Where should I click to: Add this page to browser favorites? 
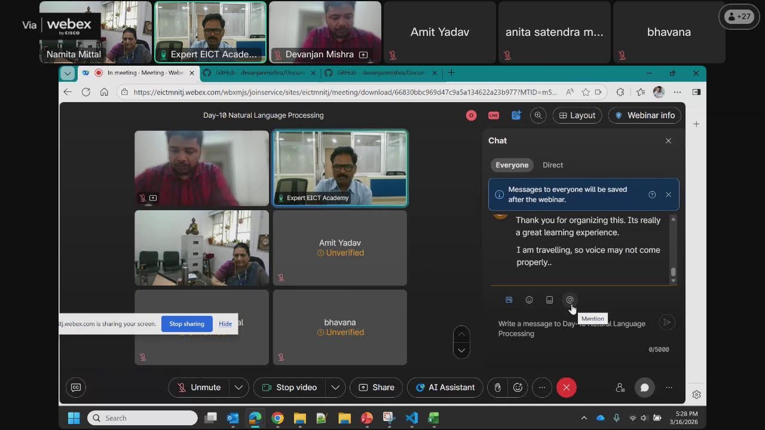[x=586, y=92]
